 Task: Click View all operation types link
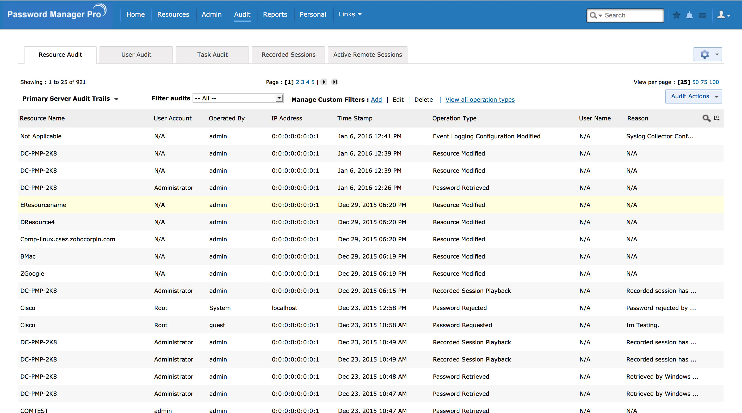pos(480,100)
